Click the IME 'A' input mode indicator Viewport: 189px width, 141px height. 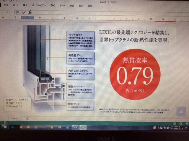click(159, 128)
